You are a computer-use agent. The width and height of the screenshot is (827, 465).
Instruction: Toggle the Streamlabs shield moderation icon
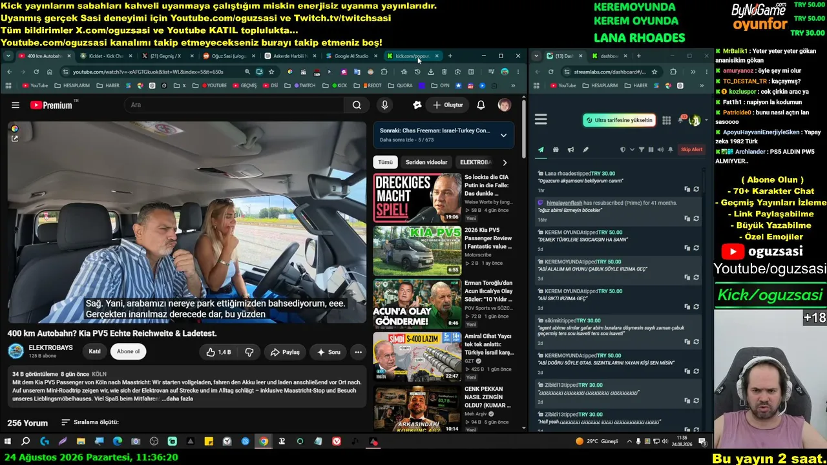pos(623,150)
